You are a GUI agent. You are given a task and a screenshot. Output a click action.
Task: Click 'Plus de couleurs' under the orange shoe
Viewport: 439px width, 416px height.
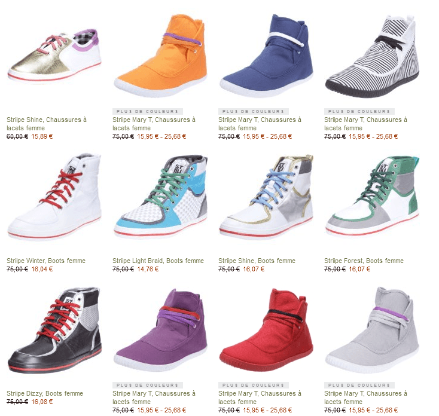click(x=148, y=111)
